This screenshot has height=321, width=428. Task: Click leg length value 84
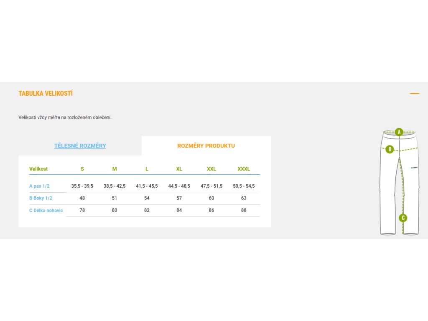179,210
